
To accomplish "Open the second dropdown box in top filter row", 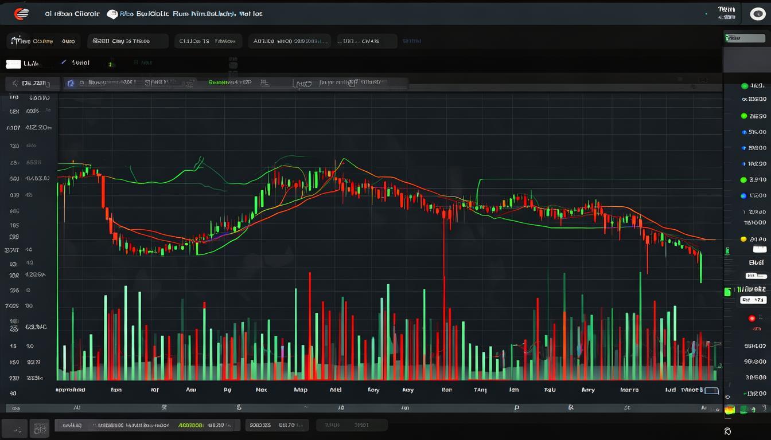I will coord(128,41).
